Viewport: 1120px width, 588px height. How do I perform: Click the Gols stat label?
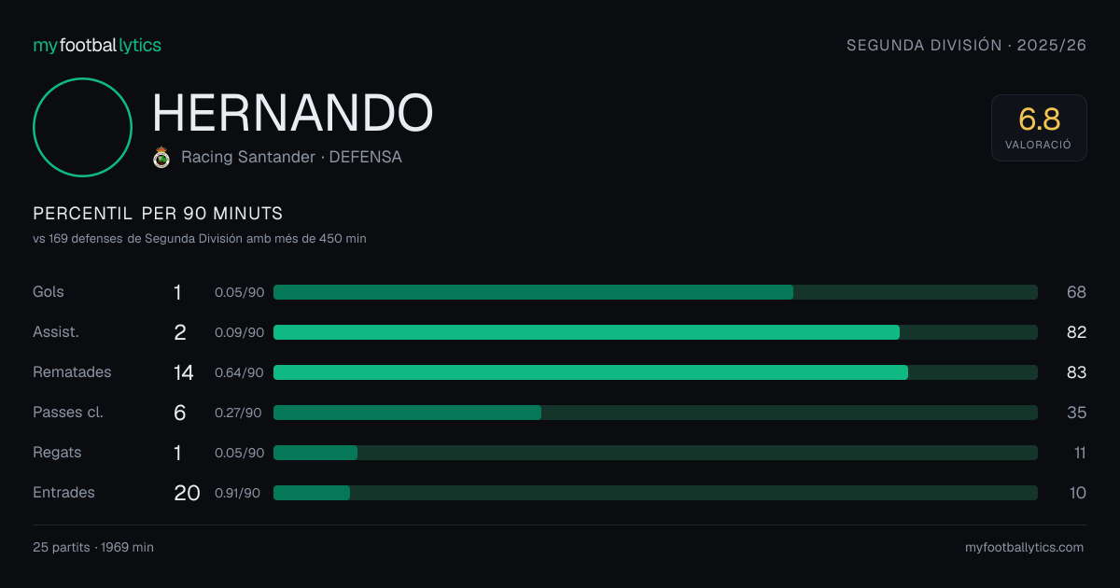[x=49, y=292]
